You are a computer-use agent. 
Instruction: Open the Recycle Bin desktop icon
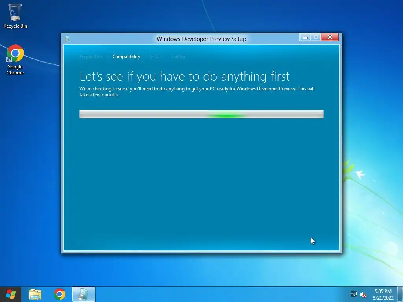point(15,16)
